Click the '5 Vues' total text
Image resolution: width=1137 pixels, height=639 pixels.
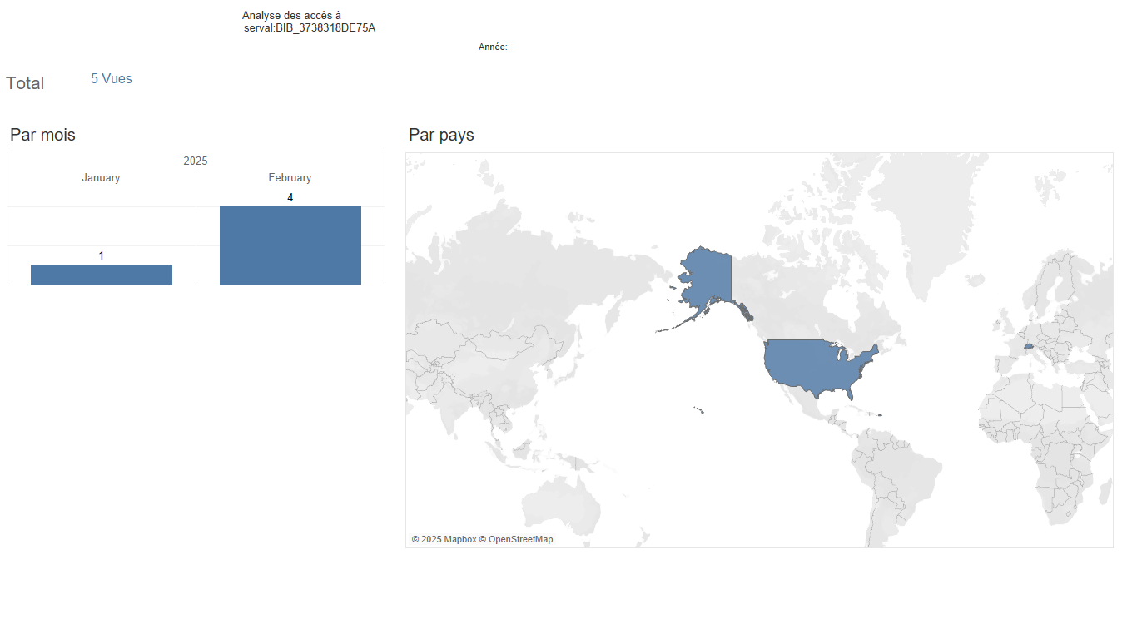click(x=112, y=79)
